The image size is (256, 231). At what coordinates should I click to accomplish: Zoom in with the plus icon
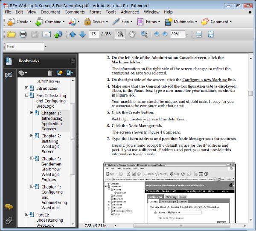(x=165, y=34)
